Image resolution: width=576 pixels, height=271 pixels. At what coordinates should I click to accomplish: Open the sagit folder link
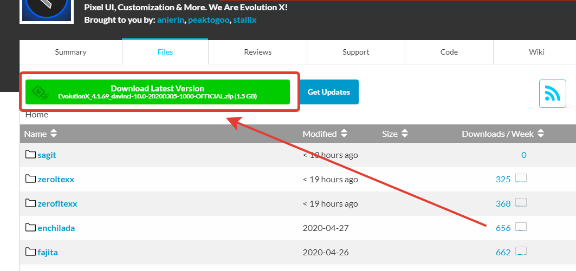coord(47,155)
